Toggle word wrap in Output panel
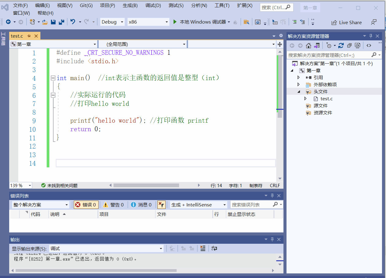The height and width of the screenshot is (278, 386). [214, 248]
